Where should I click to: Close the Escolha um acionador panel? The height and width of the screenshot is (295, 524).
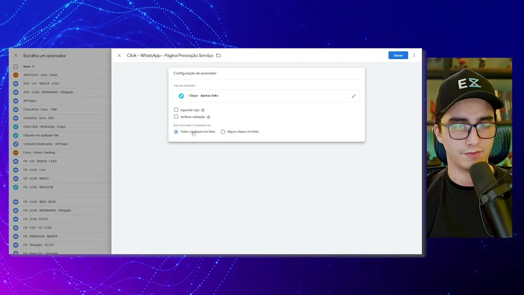[x=16, y=55]
